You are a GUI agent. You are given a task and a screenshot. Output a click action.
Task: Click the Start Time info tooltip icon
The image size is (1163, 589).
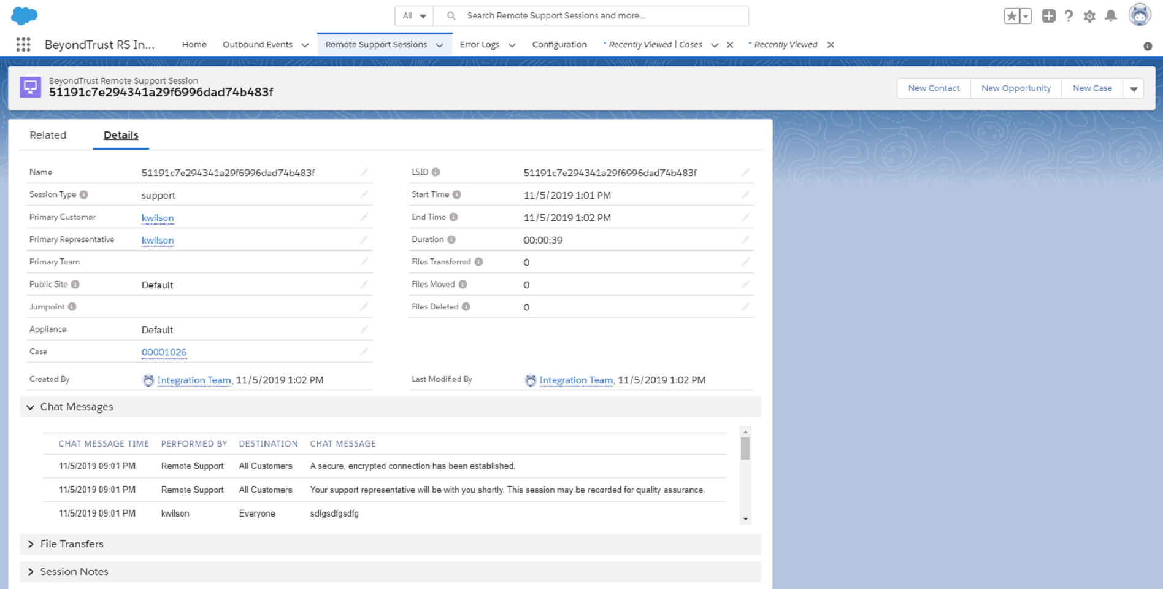456,194
